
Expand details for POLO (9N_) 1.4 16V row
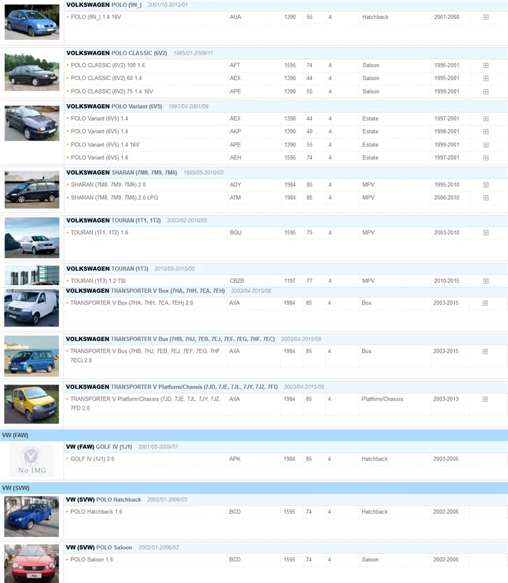click(x=486, y=17)
